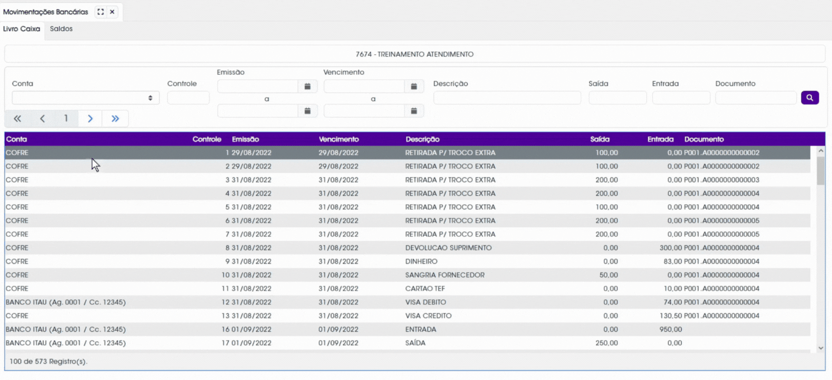Screen dimensions: 832x380
Task: Open the Conta dropdown filter
Action: [x=86, y=98]
